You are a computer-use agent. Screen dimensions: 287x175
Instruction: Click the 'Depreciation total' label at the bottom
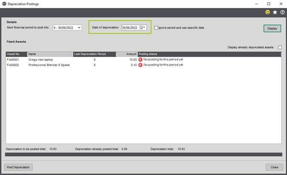(x=162, y=149)
